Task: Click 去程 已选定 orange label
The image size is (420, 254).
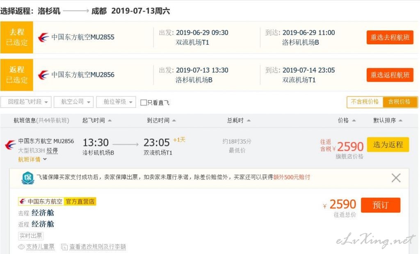Action: pyautogui.click(x=16, y=37)
